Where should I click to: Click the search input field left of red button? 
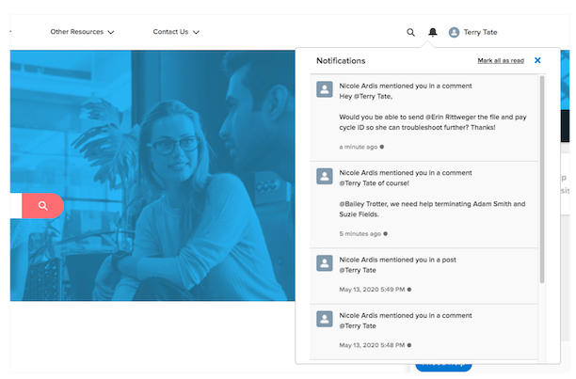click(x=16, y=206)
